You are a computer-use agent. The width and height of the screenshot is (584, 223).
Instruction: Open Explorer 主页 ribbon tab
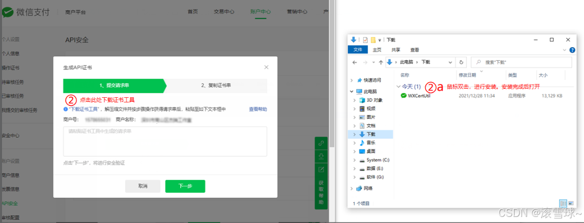click(x=377, y=50)
